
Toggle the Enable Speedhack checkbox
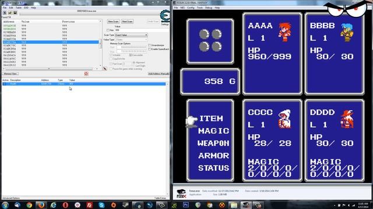click(149, 49)
